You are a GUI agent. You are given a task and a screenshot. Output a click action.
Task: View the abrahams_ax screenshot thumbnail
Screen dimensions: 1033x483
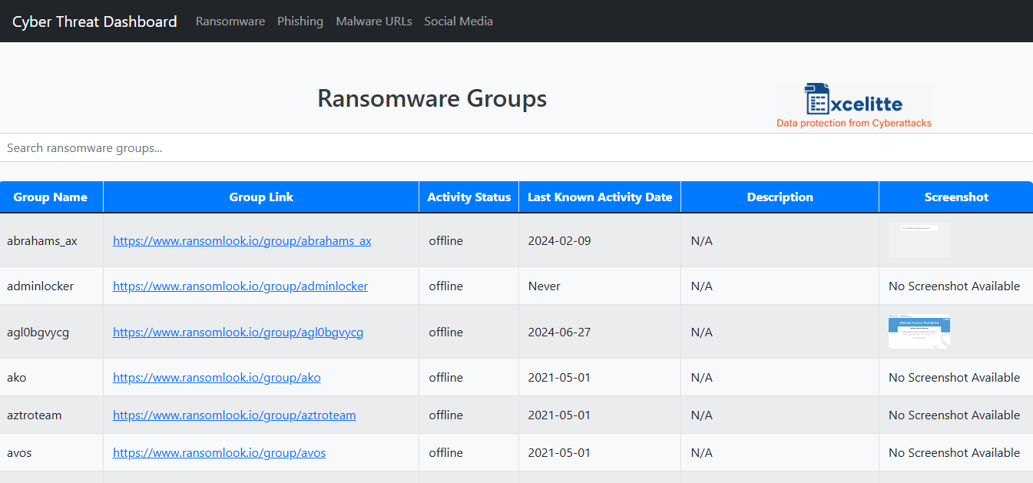pos(919,239)
